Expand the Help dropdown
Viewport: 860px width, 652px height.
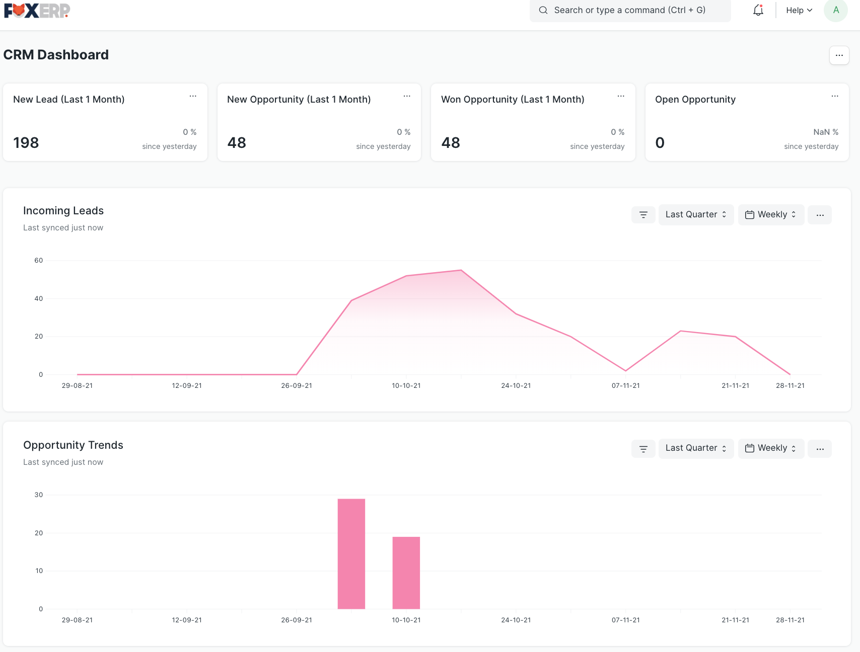pos(799,10)
